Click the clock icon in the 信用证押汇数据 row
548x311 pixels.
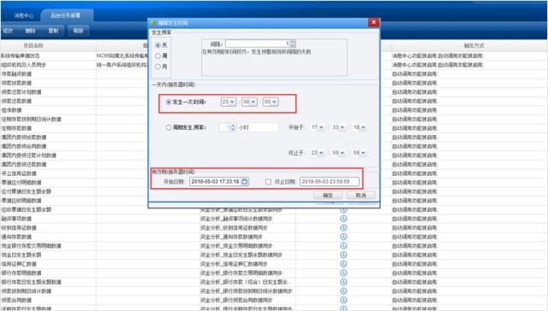tap(343, 264)
